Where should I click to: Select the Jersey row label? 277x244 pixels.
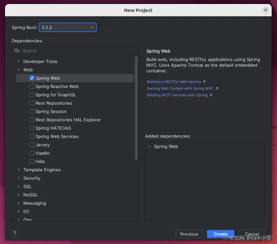(43, 145)
